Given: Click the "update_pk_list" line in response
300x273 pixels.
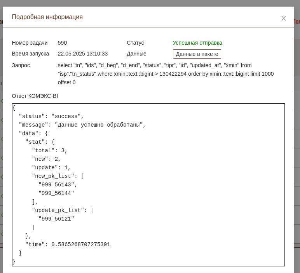Looking at the screenshot, I should (x=63, y=210).
